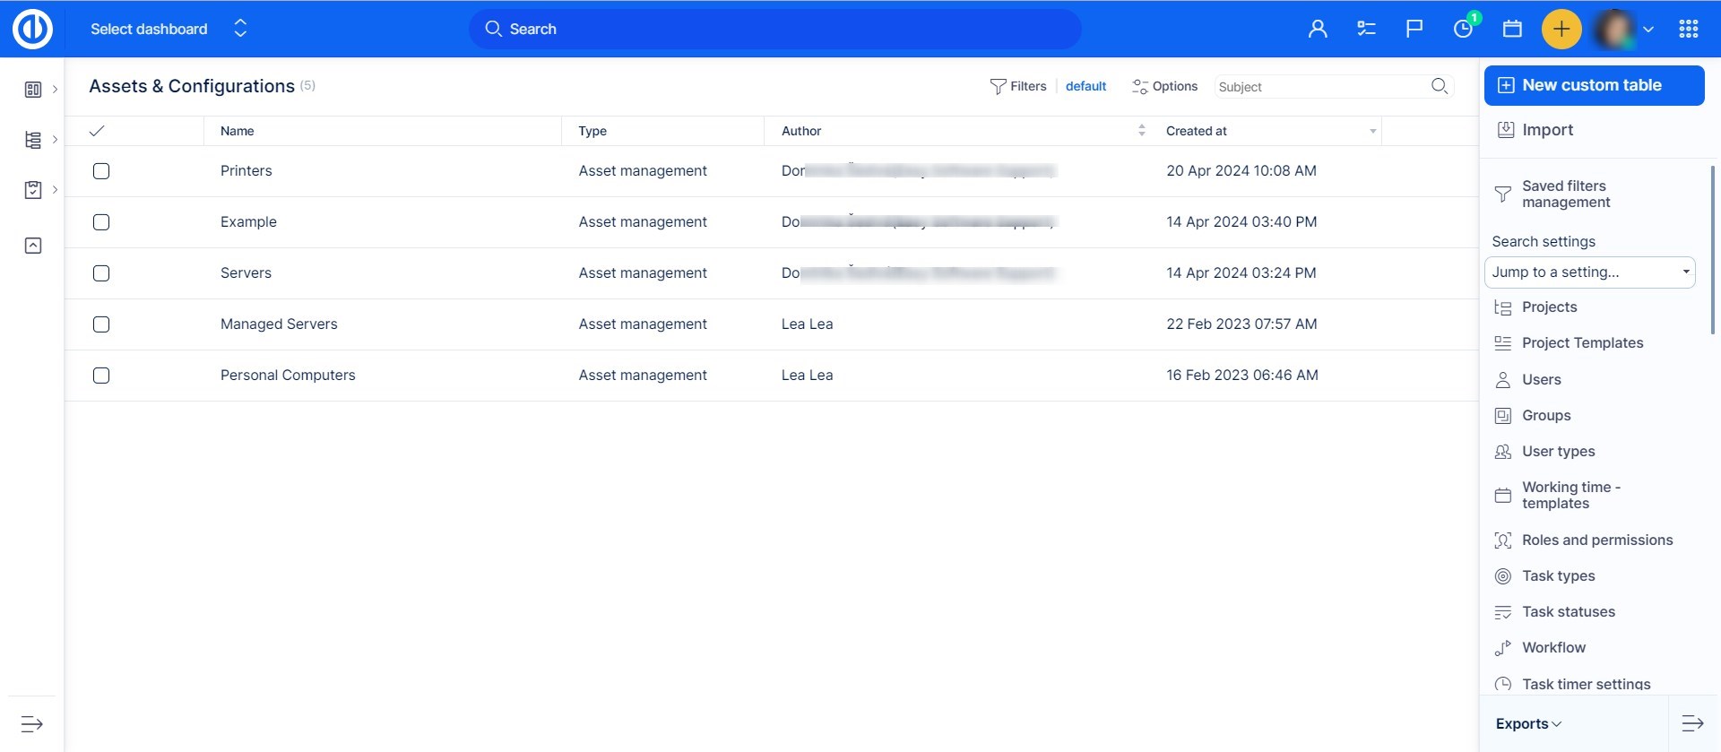Viewport: 1721px width, 752px height.
Task: Go to Task statuses in sidebar
Action: coord(1568,612)
